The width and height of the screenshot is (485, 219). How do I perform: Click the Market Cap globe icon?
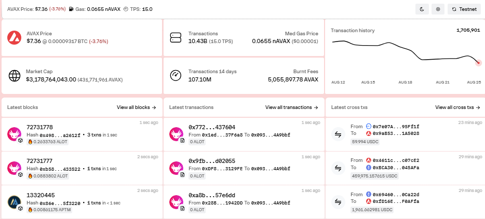click(x=14, y=75)
